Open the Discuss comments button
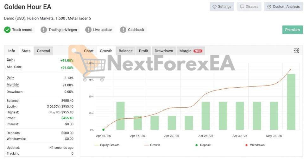This screenshot has width=304, height=159. pos(249,7)
